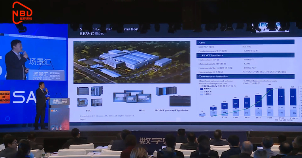
Task: Click the CREATED IN CHENGDU badge
Action: tap(5, 97)
